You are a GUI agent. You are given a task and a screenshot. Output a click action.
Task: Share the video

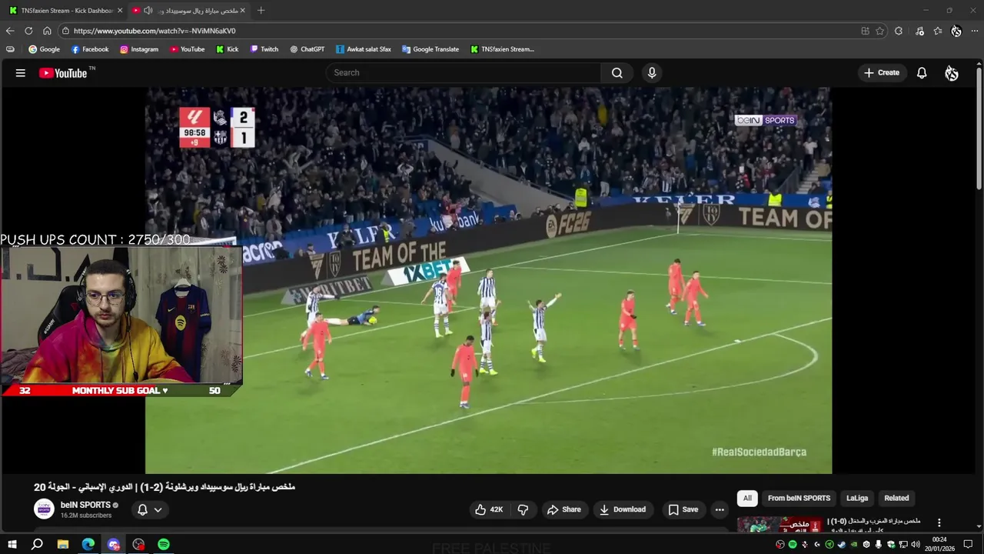[563, 509]
